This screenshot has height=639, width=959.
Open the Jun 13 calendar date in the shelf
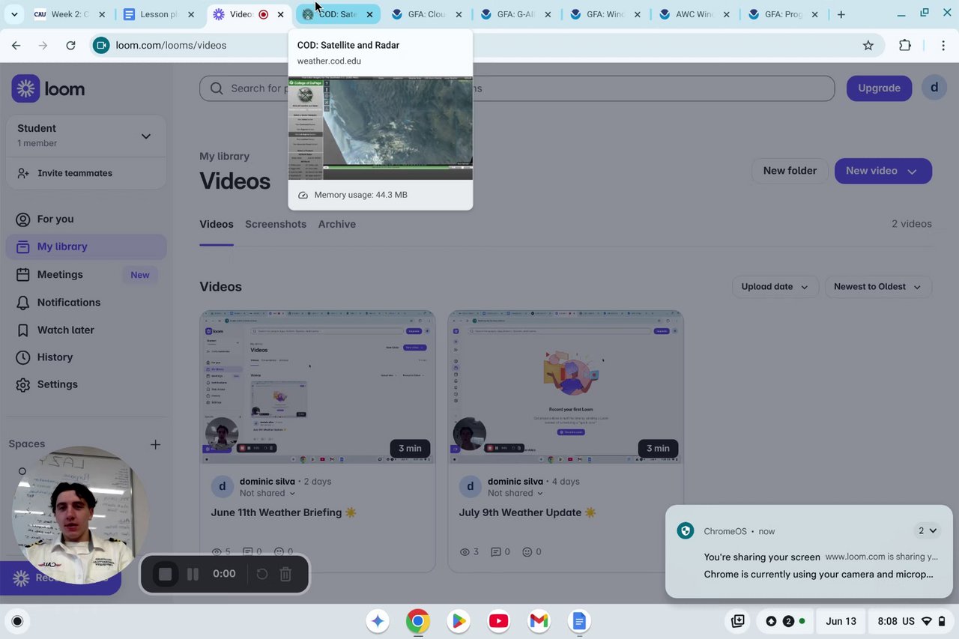[841, 621]
